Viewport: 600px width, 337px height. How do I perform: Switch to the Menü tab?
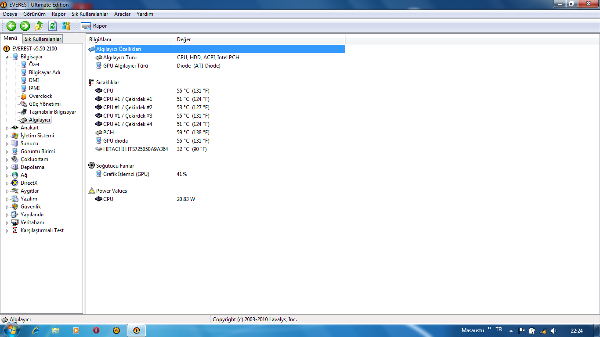(x=11, y=38)
